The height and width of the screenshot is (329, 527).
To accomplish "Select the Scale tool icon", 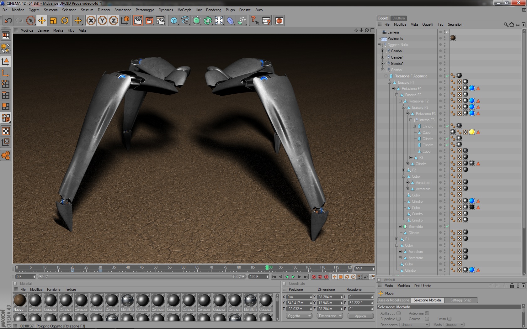I will click(x=53, y=21).
